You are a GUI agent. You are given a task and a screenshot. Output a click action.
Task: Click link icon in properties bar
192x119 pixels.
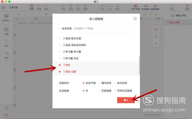pyautogui.click(x=150, y=14)
